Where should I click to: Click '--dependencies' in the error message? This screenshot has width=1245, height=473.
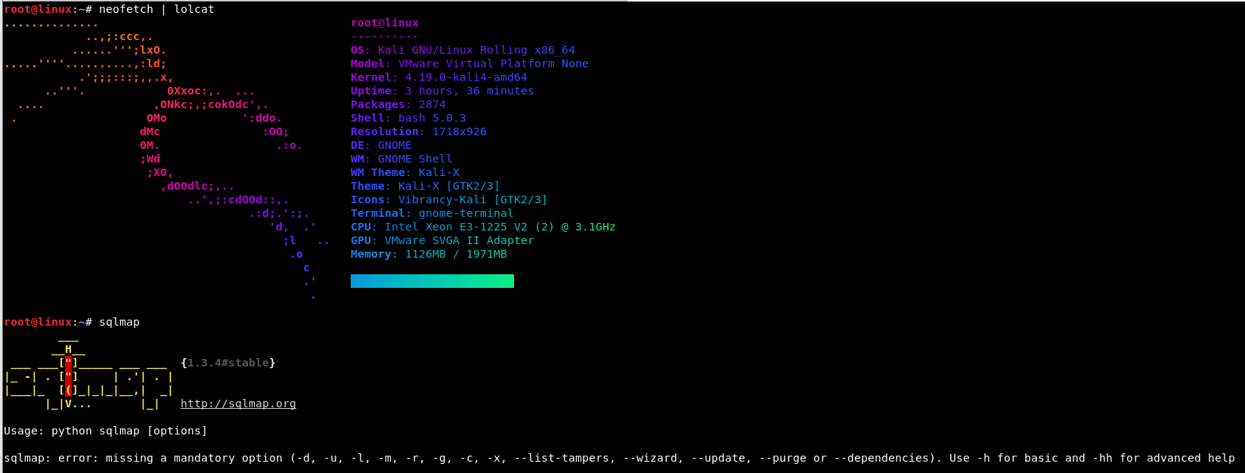(x=881, y=458)
